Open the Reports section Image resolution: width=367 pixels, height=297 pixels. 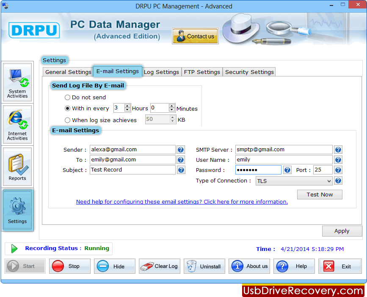tap(17, 166)
